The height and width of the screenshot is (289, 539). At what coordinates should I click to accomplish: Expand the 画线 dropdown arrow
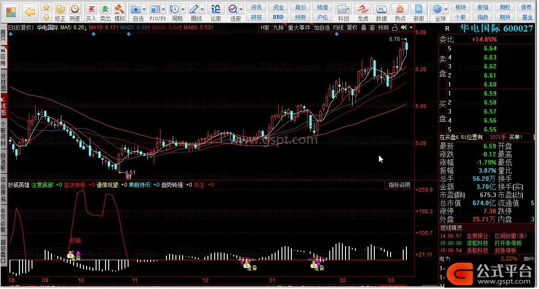tap(203, 9)
